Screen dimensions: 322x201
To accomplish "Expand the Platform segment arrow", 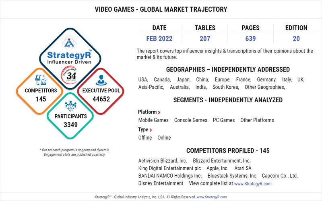I will point(159,113).
